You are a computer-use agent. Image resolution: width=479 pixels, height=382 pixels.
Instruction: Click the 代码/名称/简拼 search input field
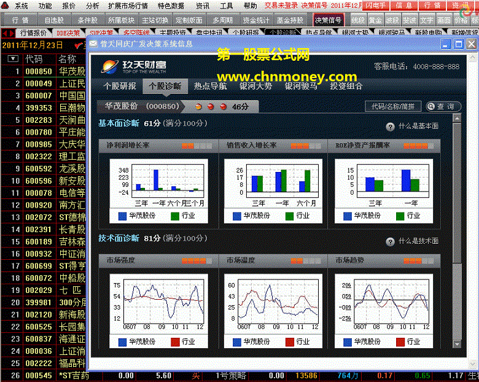[393, 106]
